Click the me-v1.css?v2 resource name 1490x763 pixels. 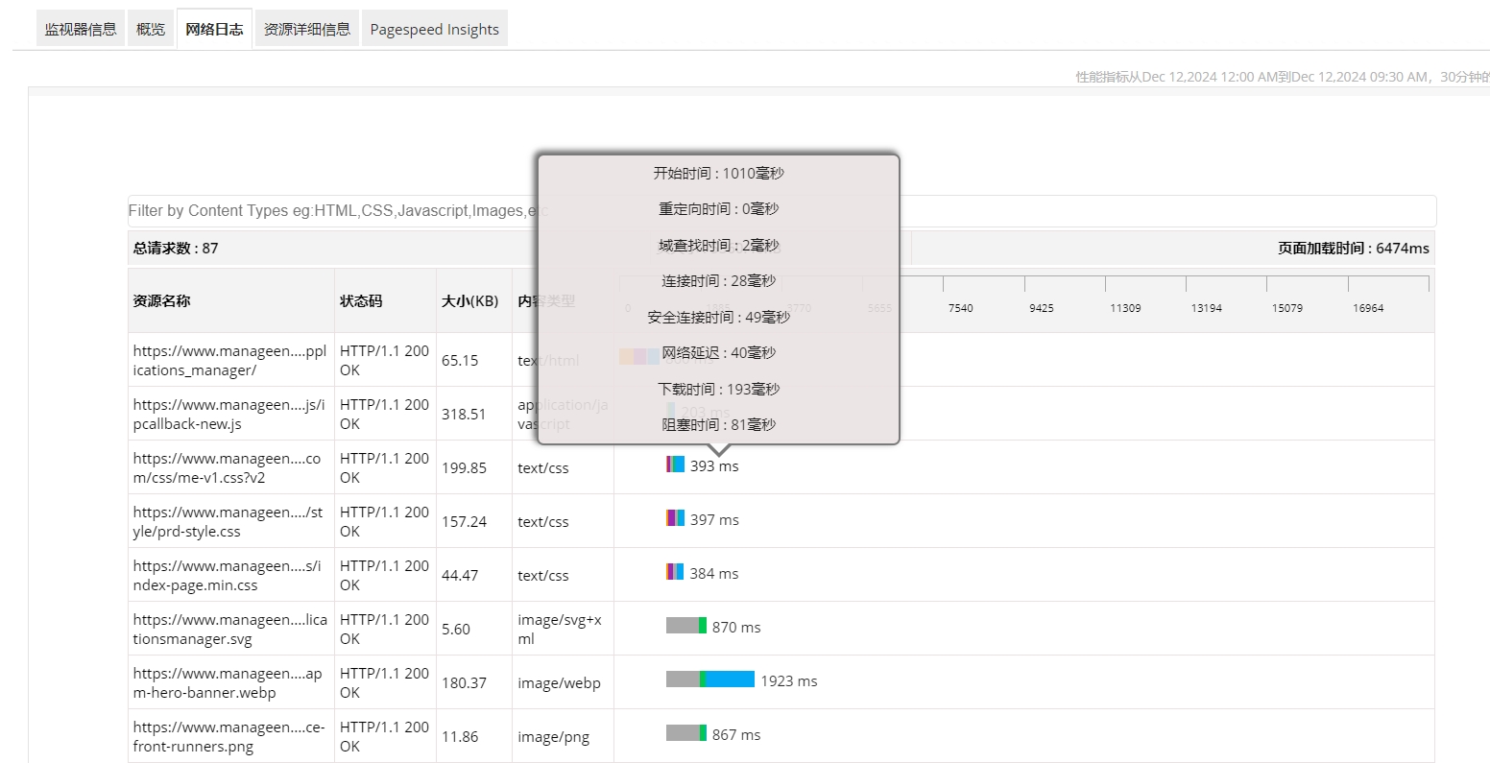pos(228,467)
